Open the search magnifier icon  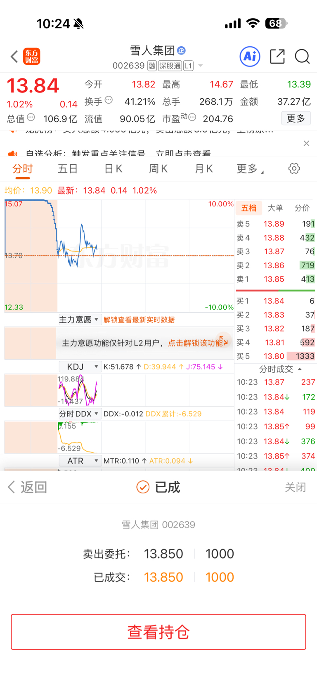(302, 57)
